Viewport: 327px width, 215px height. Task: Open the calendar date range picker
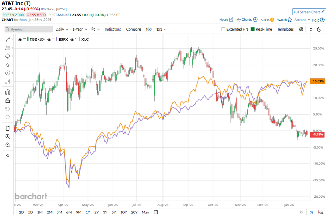pos(156,212)
